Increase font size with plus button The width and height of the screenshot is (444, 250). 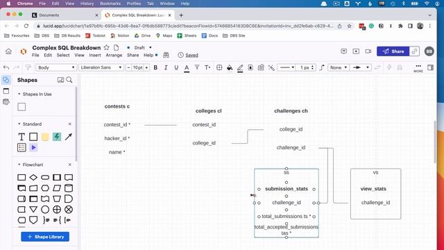tap(146, 67)
